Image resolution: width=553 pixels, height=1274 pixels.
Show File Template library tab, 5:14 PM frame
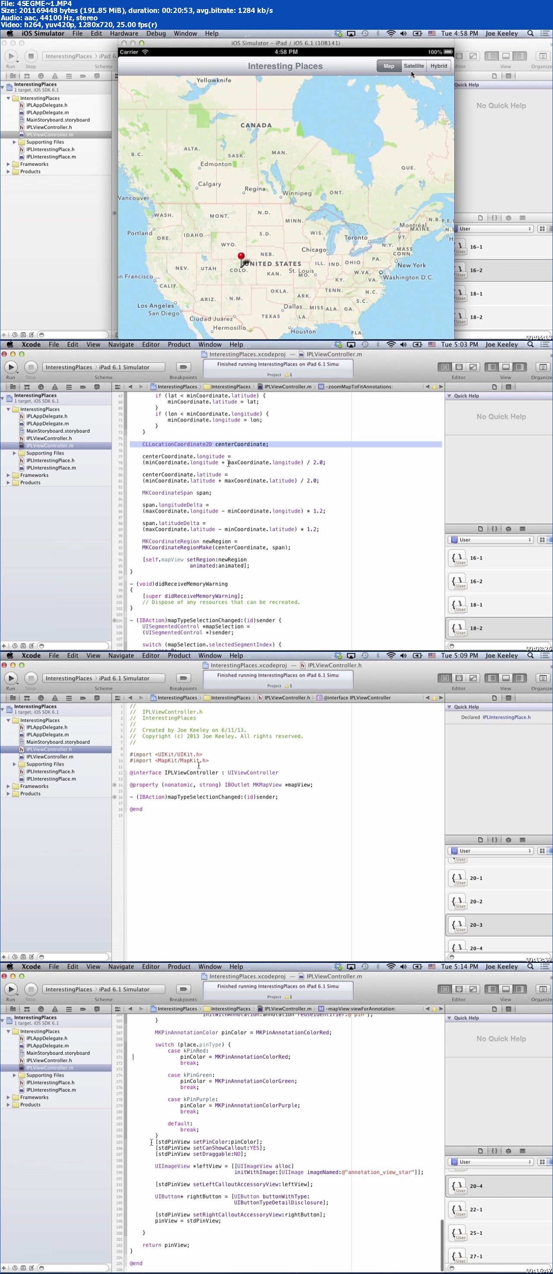pos(480,1151)
